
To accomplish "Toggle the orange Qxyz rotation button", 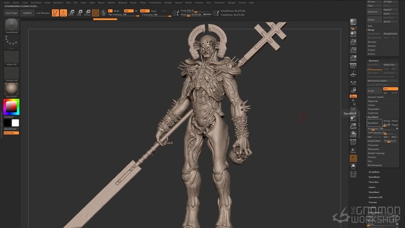I will [x=353, y=96].
